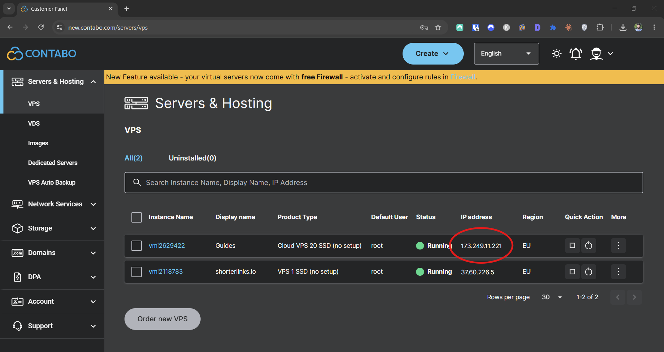Click the Guides display name cell
664x352 pixels.
click(x=225, y=246)
